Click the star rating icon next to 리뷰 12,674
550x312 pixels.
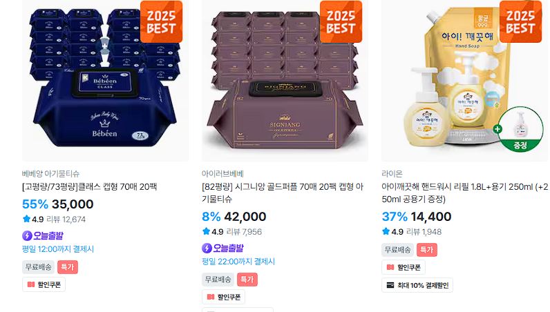click(x=26, y=219)
